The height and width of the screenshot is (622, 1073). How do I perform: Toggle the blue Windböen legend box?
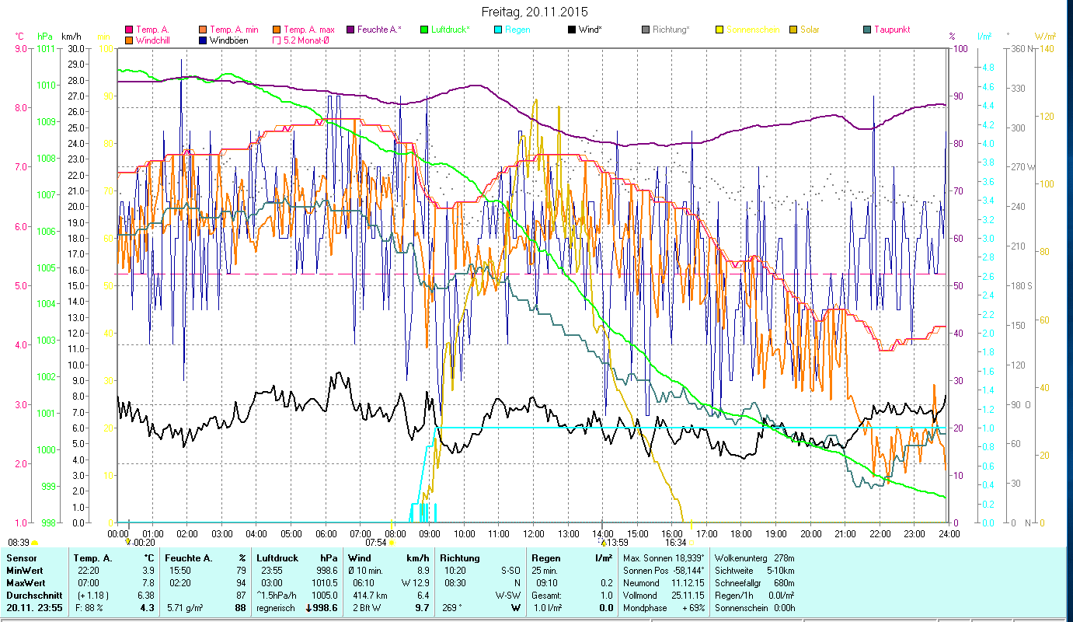[x=204, y=40]
